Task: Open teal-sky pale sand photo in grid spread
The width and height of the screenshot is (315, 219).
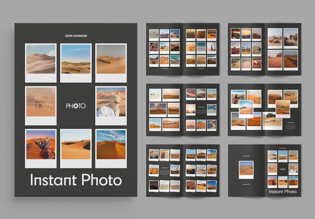Action: pyautogui.click(x=201, y=48)
